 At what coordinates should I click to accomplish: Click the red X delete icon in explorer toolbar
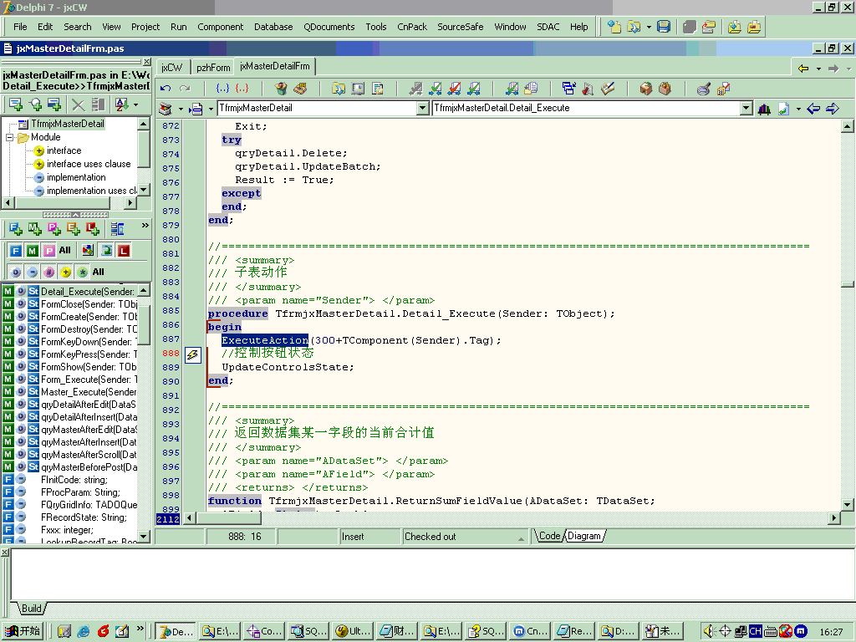(78, 104)
